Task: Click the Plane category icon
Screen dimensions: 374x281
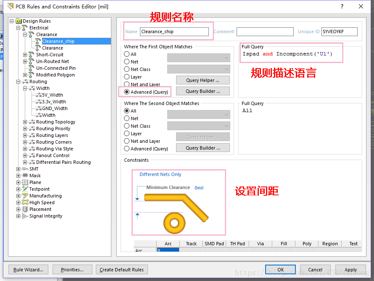Action: (25, 182)
